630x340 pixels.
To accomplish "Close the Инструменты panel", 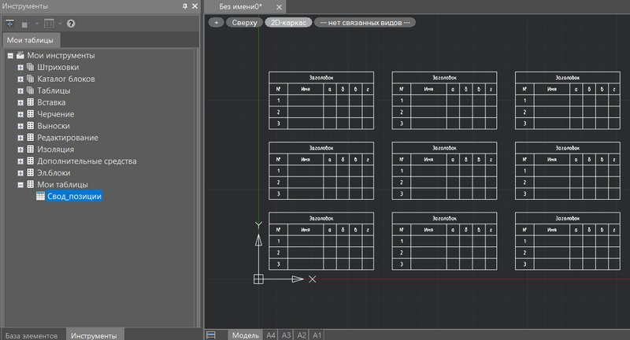I will pos(195,6).
